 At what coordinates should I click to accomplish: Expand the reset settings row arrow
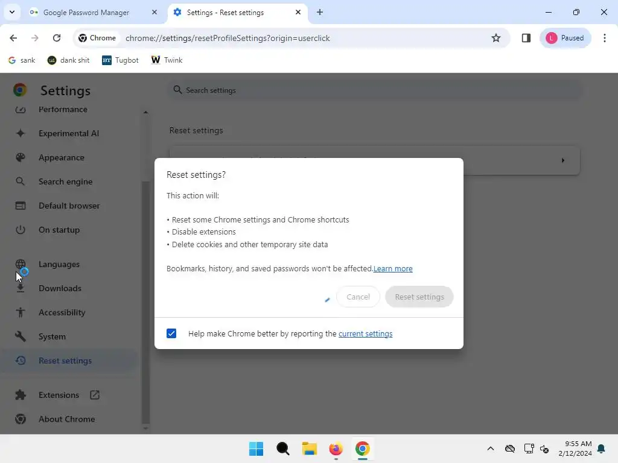(563, 160)
